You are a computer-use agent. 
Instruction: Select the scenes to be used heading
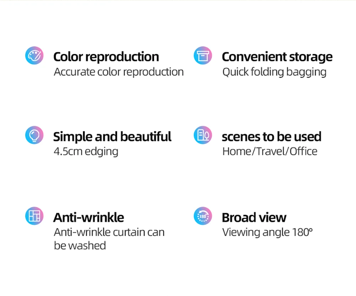pos(272,137)
